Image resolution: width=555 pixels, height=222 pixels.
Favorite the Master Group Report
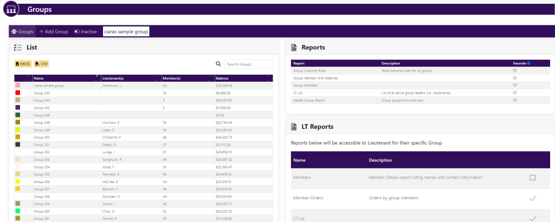(514, 100)
